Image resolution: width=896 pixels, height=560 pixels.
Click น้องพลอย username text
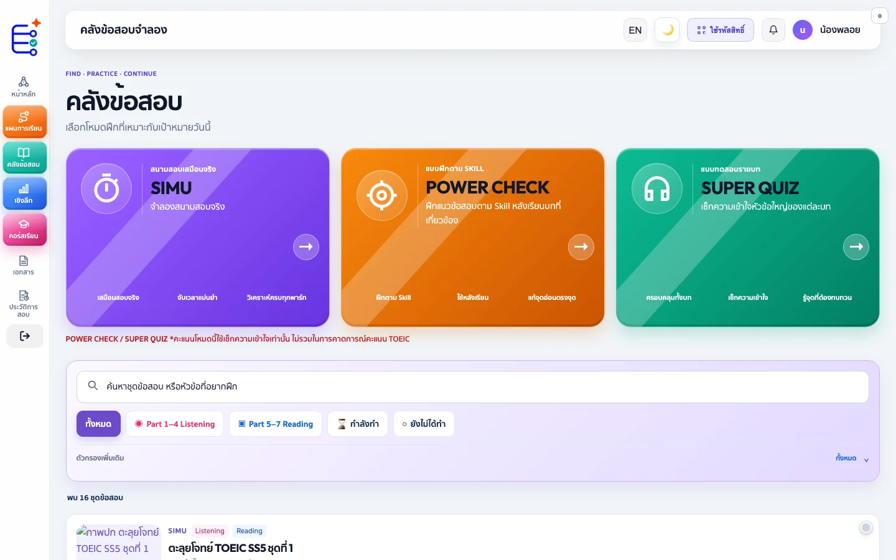840,30
